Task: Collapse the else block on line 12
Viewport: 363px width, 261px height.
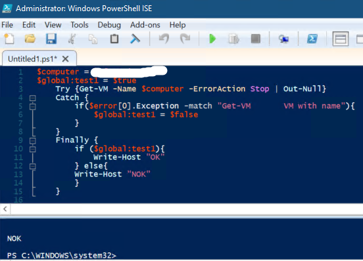Action: point(33,166)
